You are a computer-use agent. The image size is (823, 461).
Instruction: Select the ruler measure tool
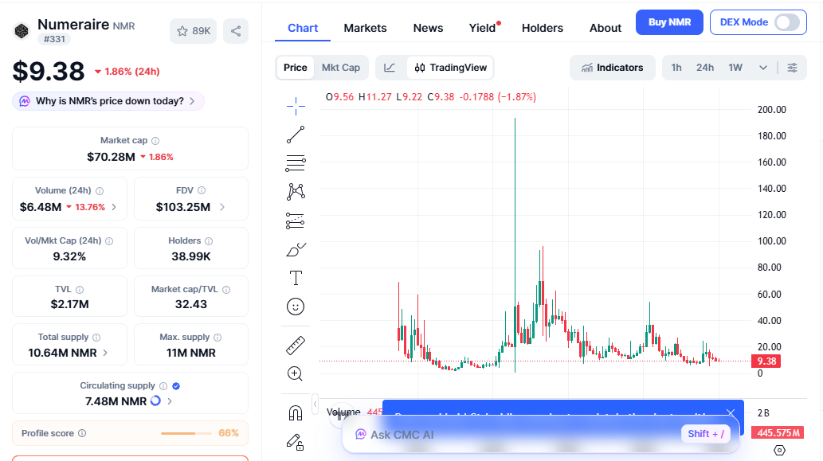click(x=296, y=345)
